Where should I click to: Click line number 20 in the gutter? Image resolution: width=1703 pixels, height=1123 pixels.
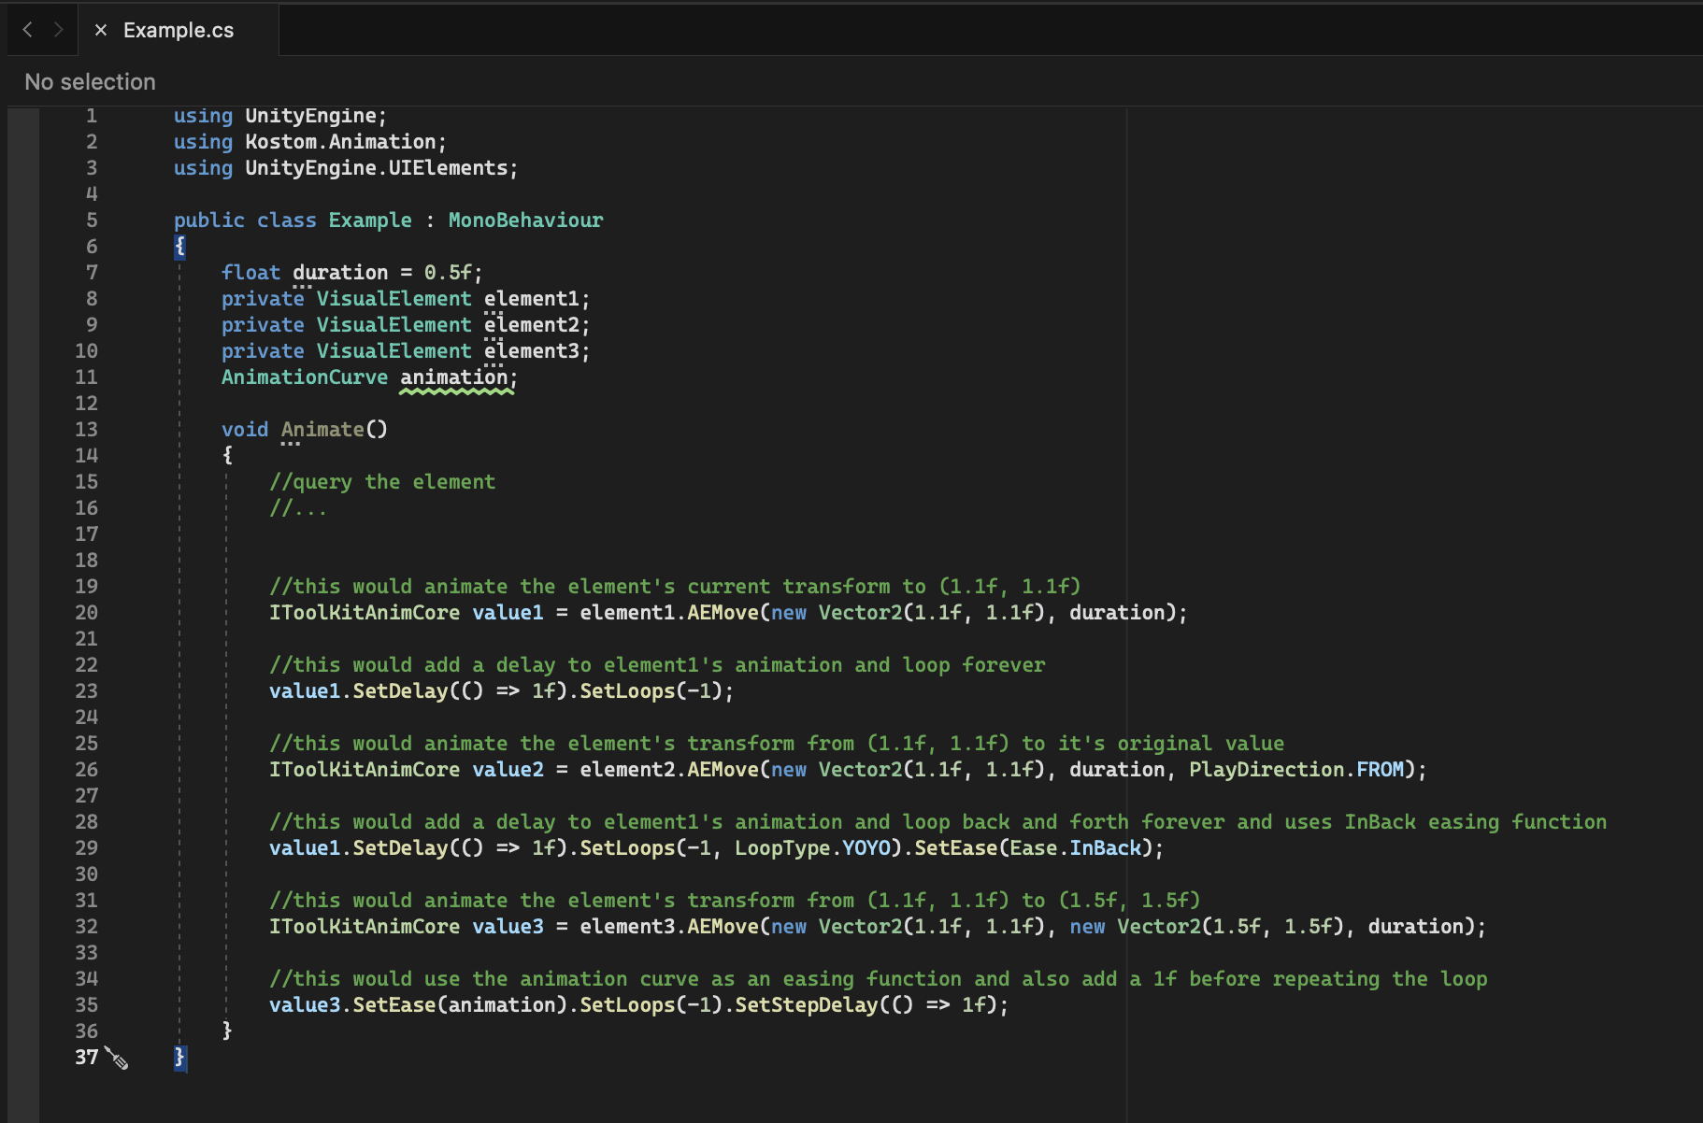tap(86, 613)
